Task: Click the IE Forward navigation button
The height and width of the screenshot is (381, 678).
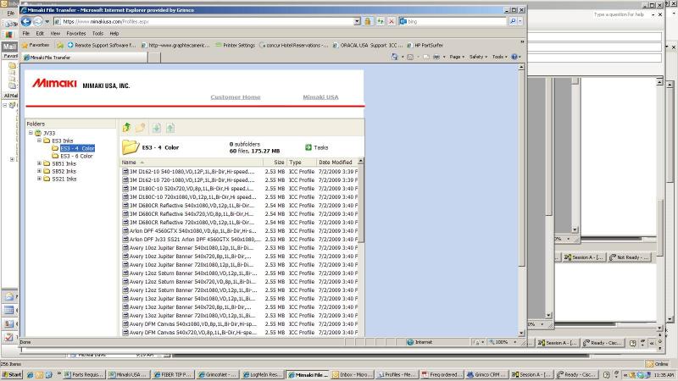Action: [x=38, y=21]
